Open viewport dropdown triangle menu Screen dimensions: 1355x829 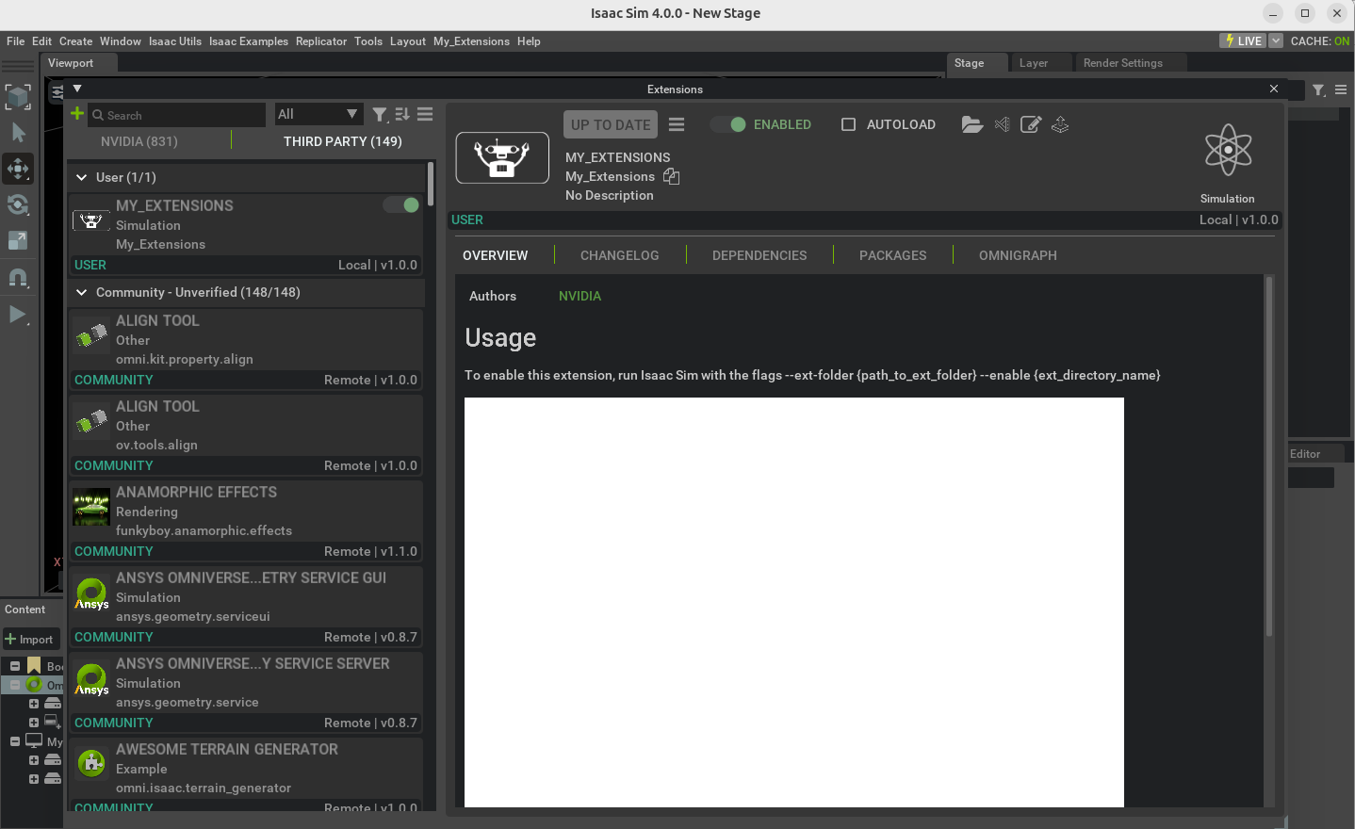pyautogui.click(x=77, y=89)
